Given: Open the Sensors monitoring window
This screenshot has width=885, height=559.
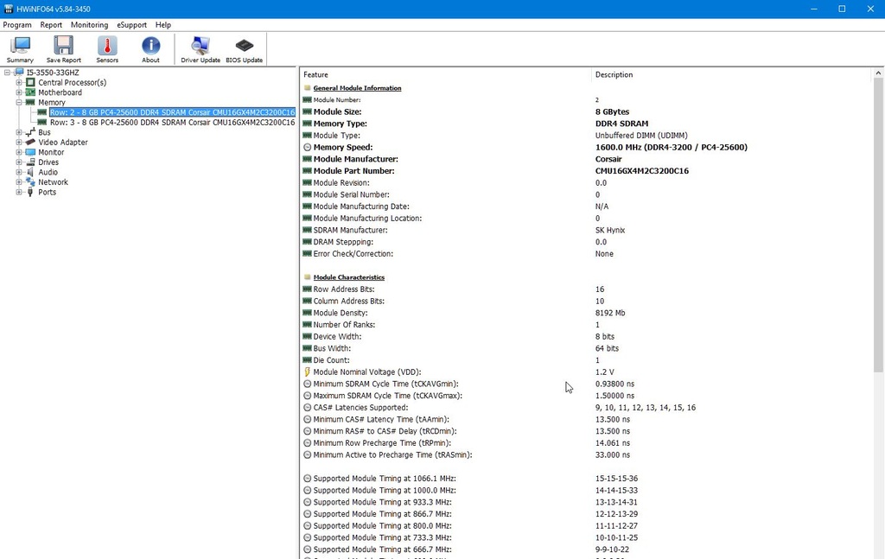Looking at the screenshot, I should [x=107, y=49].
